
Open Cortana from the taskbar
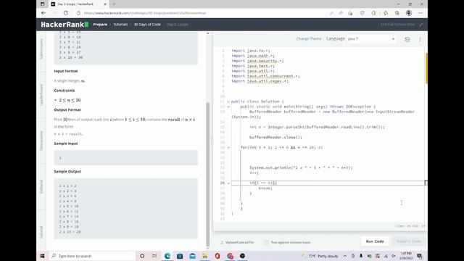[142, 256]
